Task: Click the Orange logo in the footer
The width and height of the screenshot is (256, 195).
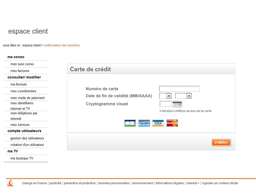Action: tap(10, 183)
